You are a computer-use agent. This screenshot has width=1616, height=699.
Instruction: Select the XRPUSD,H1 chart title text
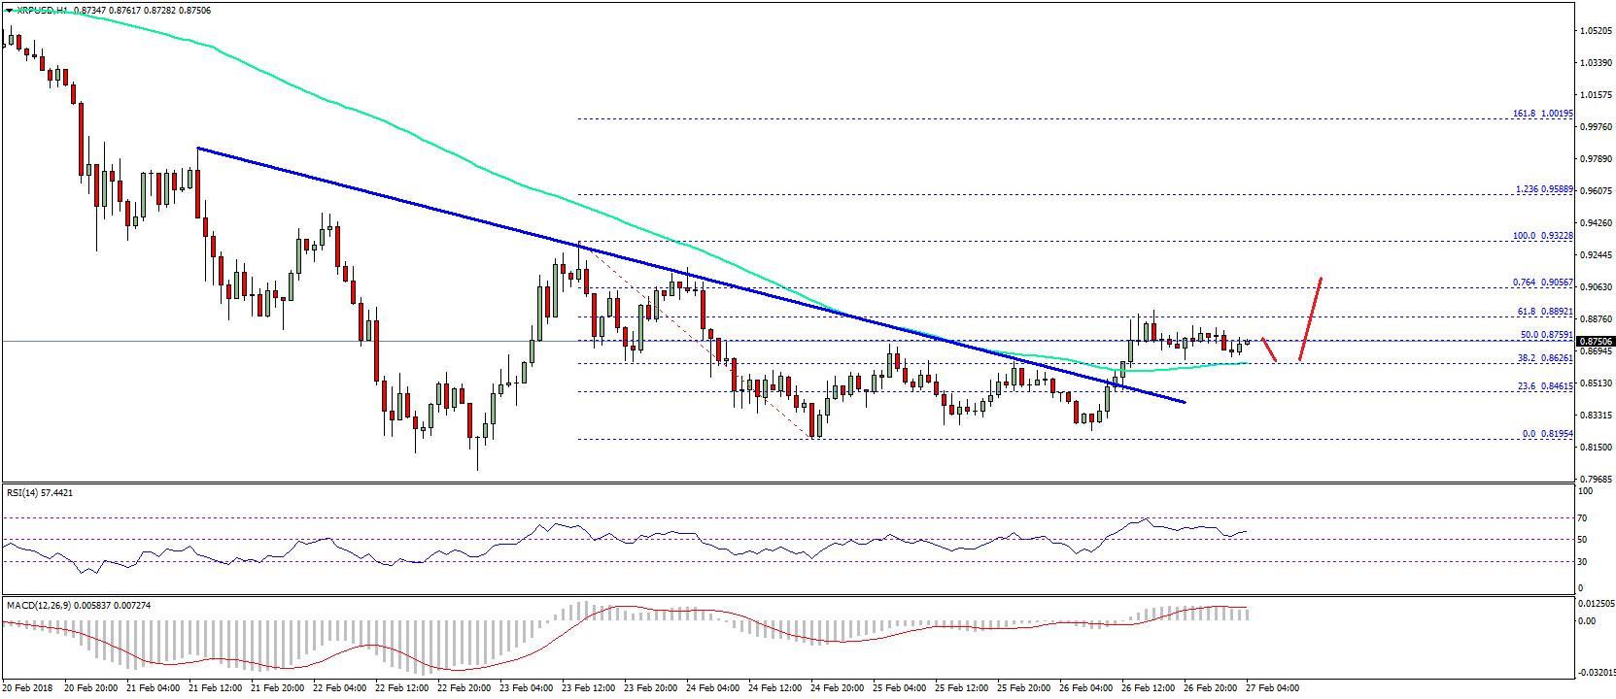point(43,10)
